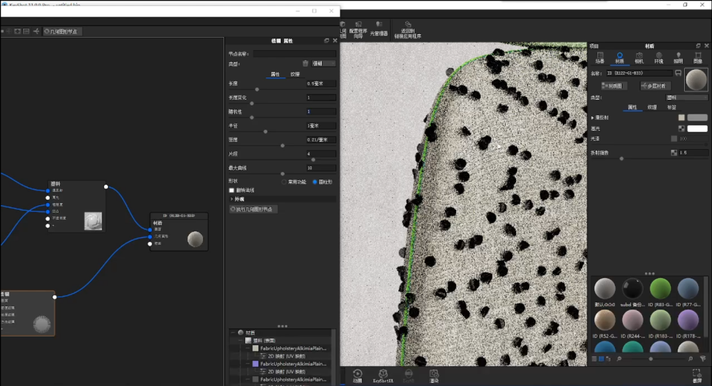The image size is (712, 386).
Task: Click the material name field ID (R122-G1-B33)
Action: [639, 73]
